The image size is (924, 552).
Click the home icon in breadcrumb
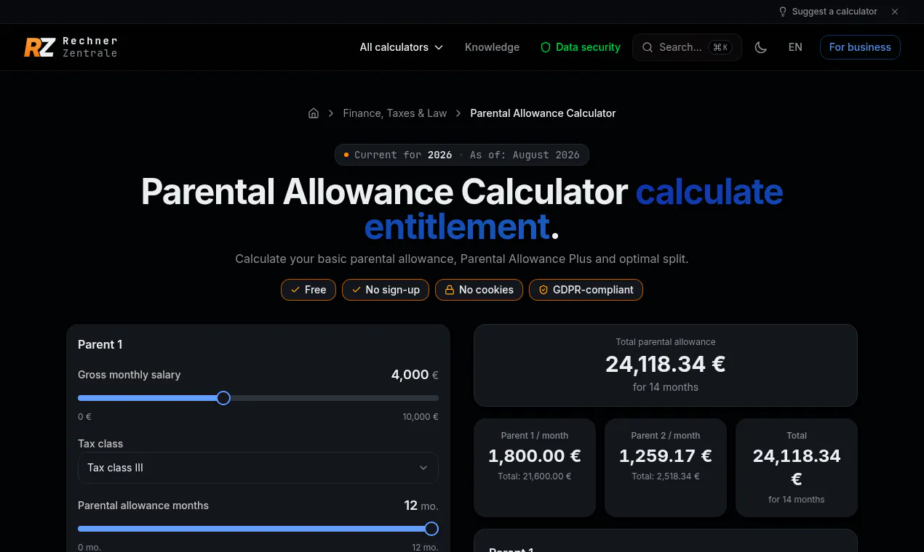[x=314, y=113]
